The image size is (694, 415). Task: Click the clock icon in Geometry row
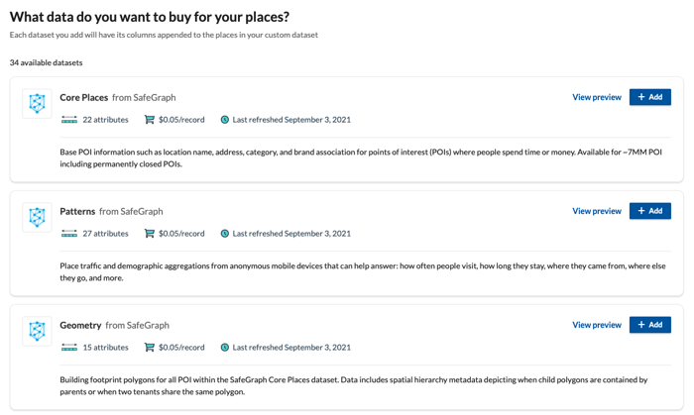(x=225, y=348)
